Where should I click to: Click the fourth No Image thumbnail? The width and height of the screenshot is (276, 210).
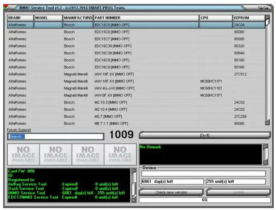coord(120,155)
